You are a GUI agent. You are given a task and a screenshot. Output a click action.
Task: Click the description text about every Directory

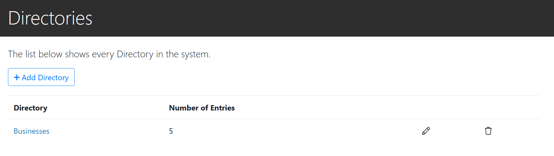109,54
